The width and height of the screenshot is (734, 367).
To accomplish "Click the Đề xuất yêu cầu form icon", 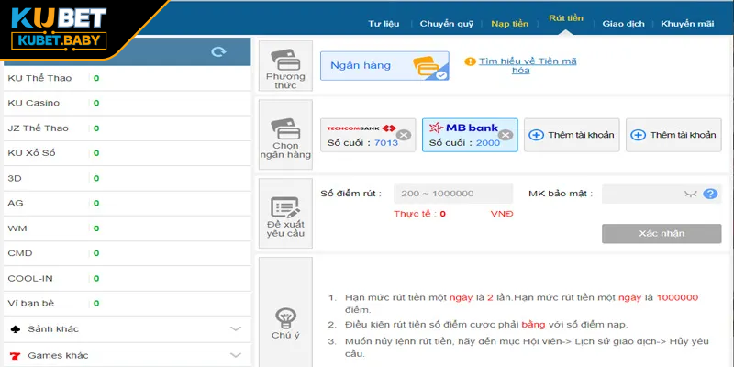I will click(285, 207).
